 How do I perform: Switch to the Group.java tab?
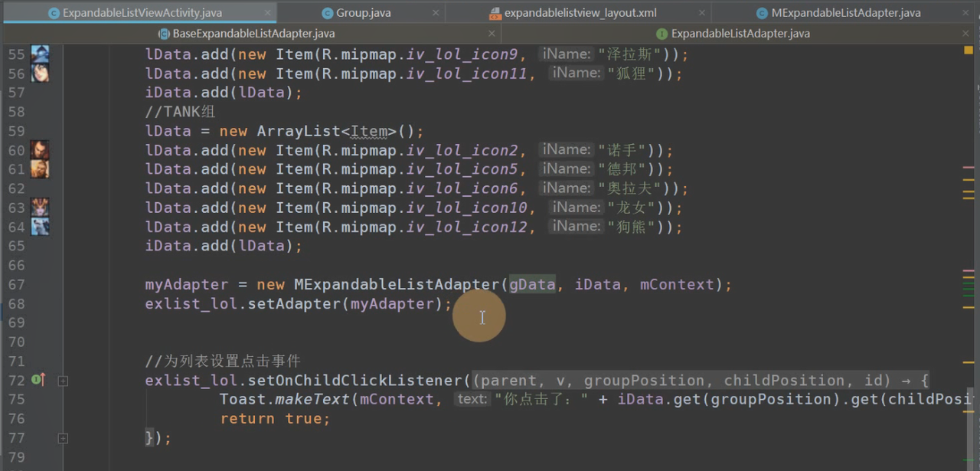pyautogui.click(x=362, y=13)
